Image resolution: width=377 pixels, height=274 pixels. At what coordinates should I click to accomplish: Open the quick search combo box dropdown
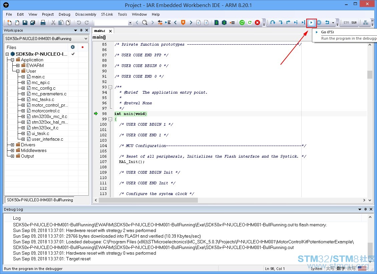[130, 23]
